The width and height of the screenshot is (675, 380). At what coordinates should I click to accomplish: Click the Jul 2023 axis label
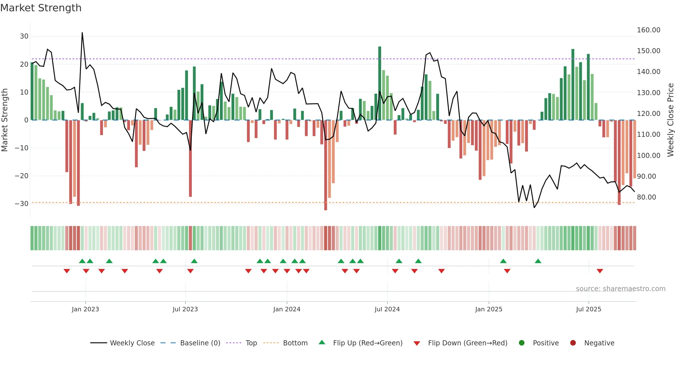coord(185,309)
